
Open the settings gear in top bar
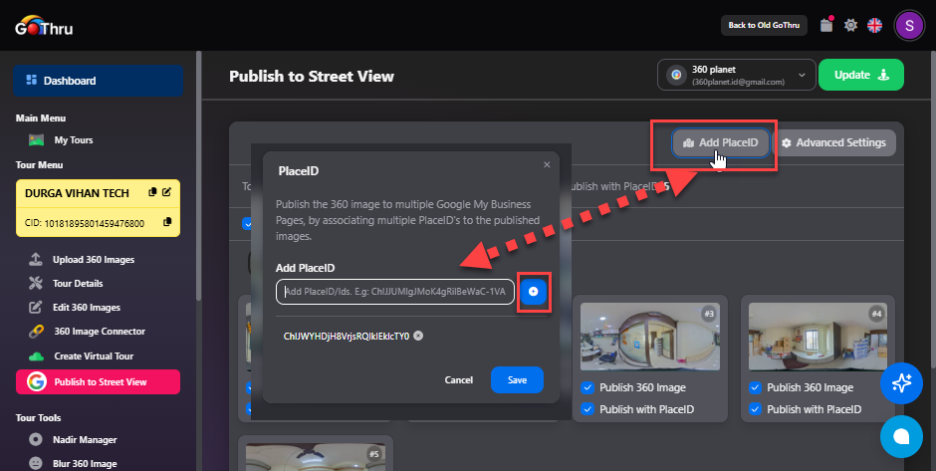[x=850, y=26]
